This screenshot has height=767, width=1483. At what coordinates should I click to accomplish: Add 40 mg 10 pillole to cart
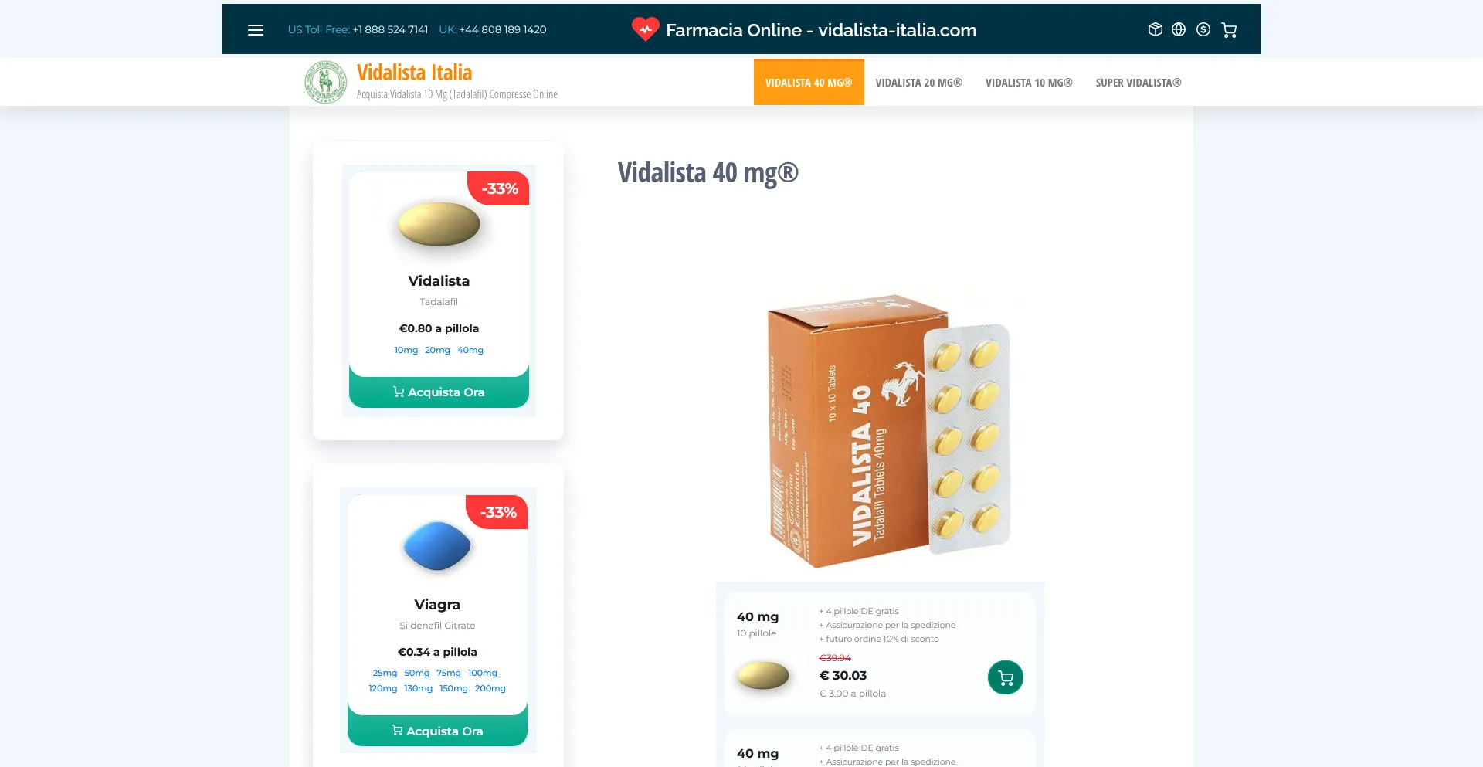pos(1005,677)
